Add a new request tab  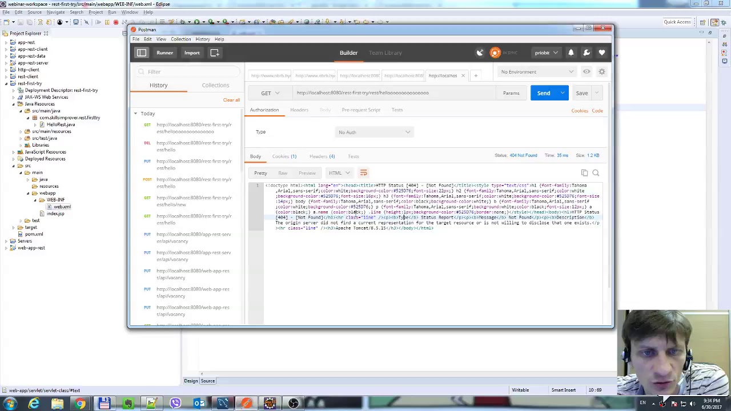(476, 75)
